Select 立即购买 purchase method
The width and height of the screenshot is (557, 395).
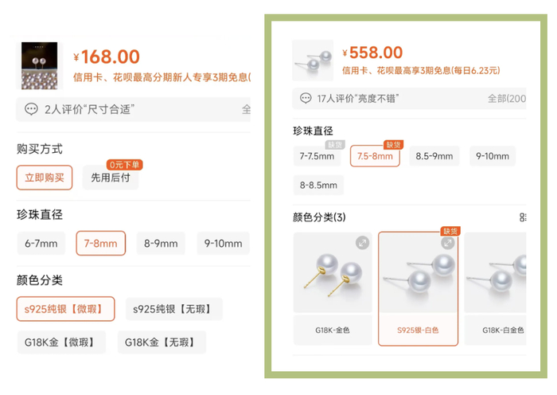[45, 178]
